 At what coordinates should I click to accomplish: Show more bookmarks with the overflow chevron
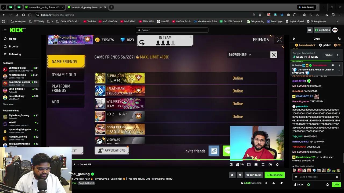click(x=338, y=21)
